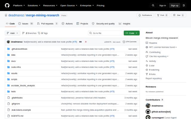191x119 pixels.
Task: Open the Security and quality tab
Action: click(x=103, y=24)
